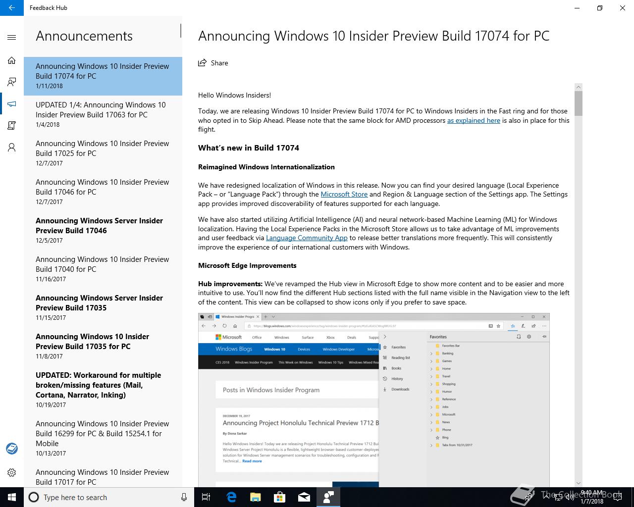The width and height of the screenshot is (634, 507).
Task: Launch Microsoft Edge from taskbar
Action: click(231, 497)
